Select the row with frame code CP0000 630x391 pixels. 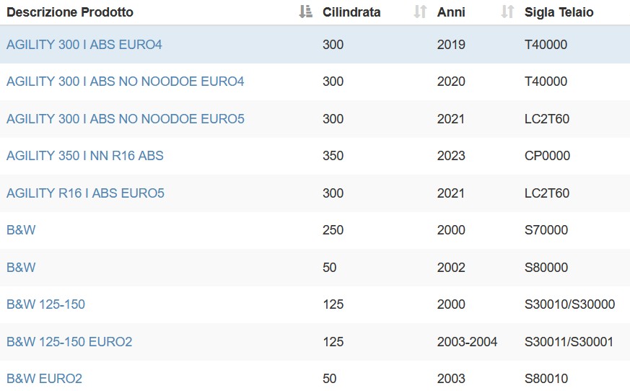(x=315, y=156)
